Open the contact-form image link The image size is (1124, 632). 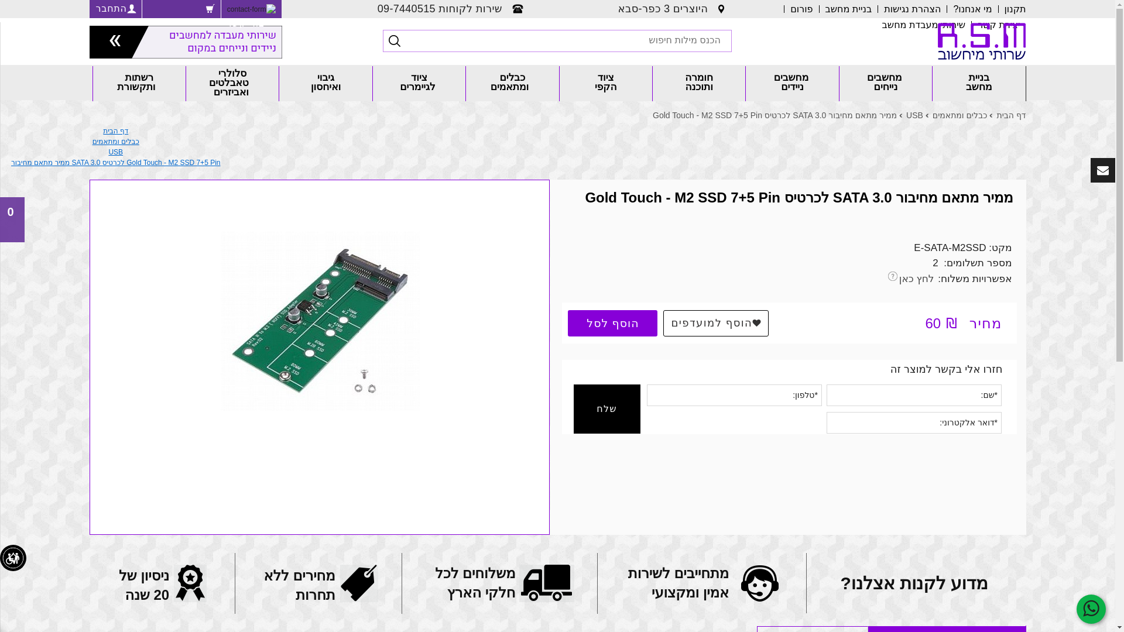point(251,9)
